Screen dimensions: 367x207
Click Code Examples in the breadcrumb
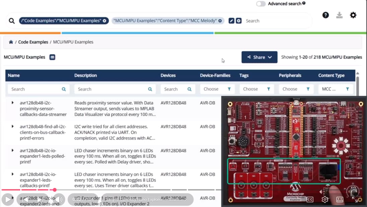(33, 42)
